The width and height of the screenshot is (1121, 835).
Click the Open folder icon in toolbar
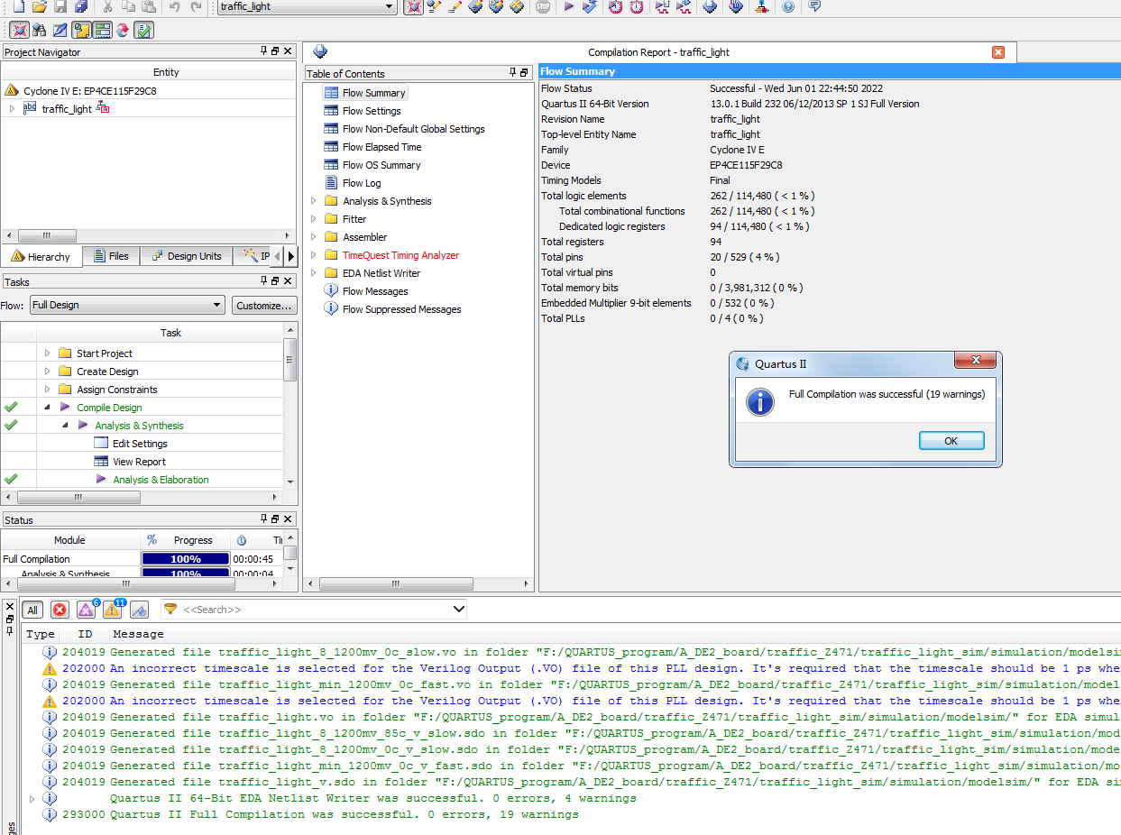tap(40, 7)
